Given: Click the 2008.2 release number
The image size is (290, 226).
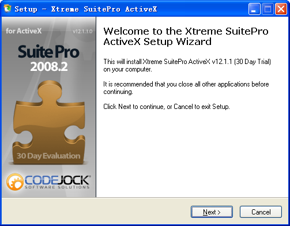Looking at the screenshot, I should pyautogui.click(x=49, y=67).
